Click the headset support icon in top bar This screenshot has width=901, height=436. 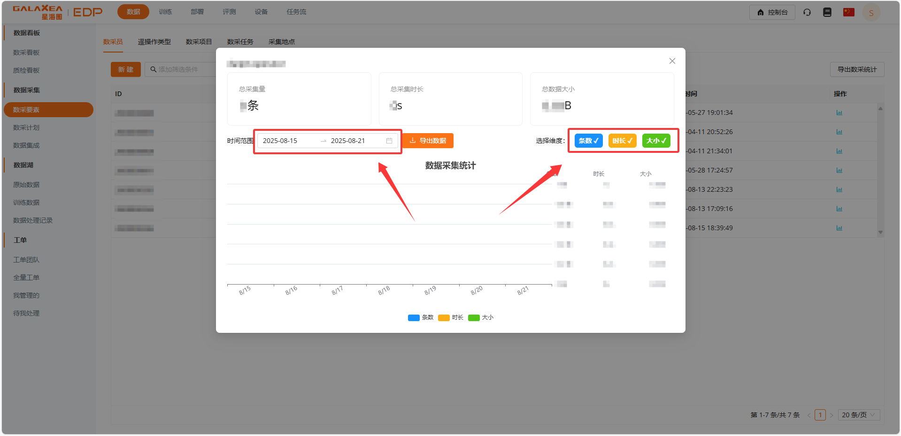click(x=807, y=12)
